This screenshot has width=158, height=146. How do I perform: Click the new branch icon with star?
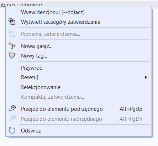pos(12,46)
